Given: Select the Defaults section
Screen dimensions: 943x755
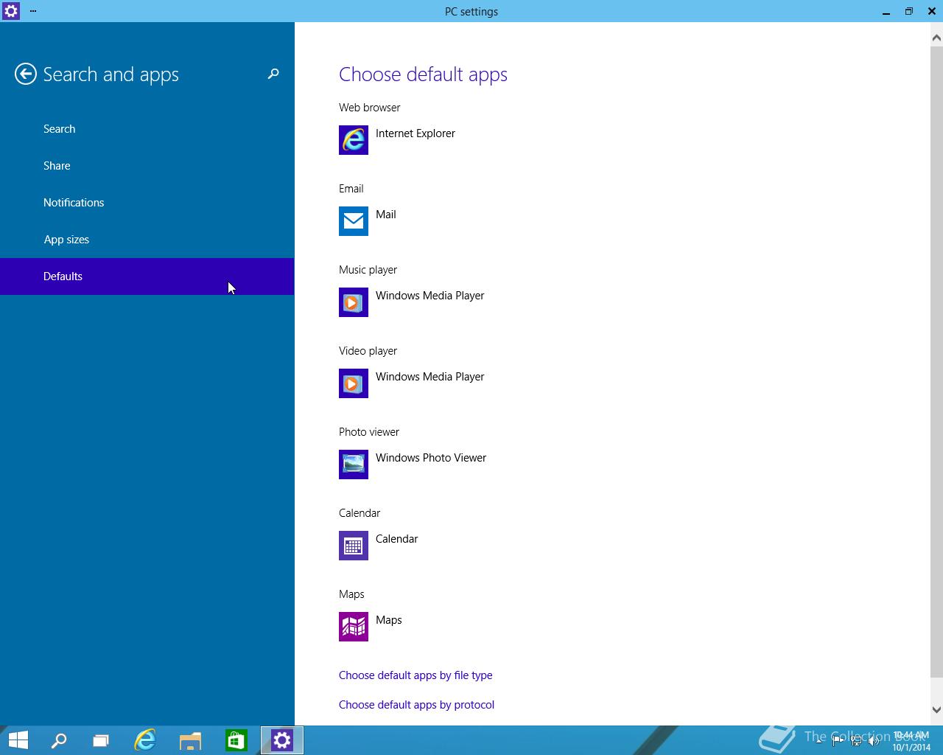Looking at the screenshot, I should [x=147, y=276].
